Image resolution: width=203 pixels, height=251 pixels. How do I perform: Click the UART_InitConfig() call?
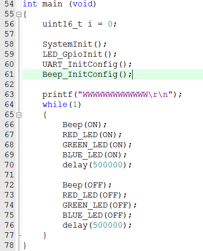click(87, 64)
